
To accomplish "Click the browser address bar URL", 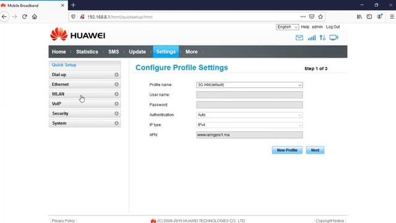I will click(119, 17).
